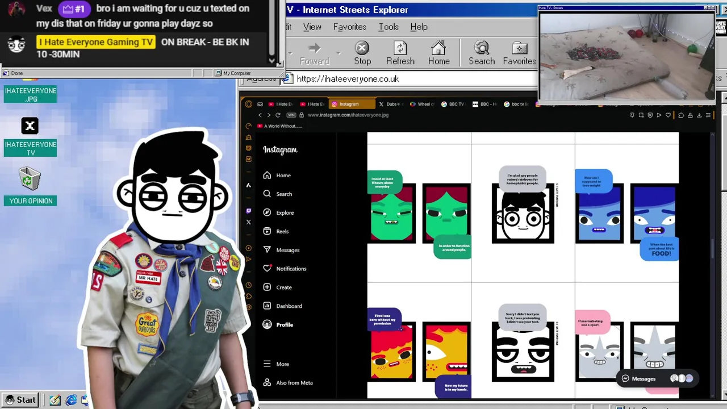Click the instagram.com/ihateeveryone.jpg URL field
Viewport: 727px width, 409px height.
348,115
